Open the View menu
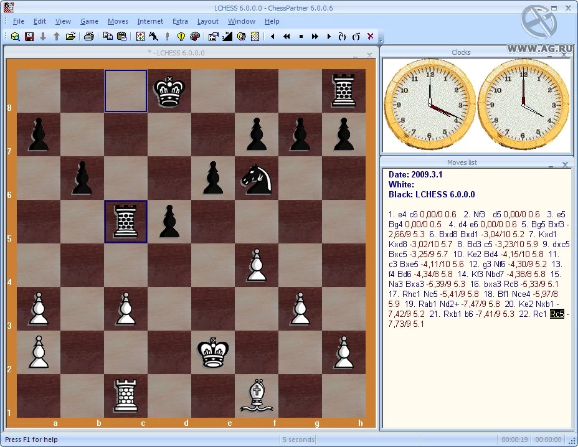This screenshot has width=578, height=447. pos(63,21)
